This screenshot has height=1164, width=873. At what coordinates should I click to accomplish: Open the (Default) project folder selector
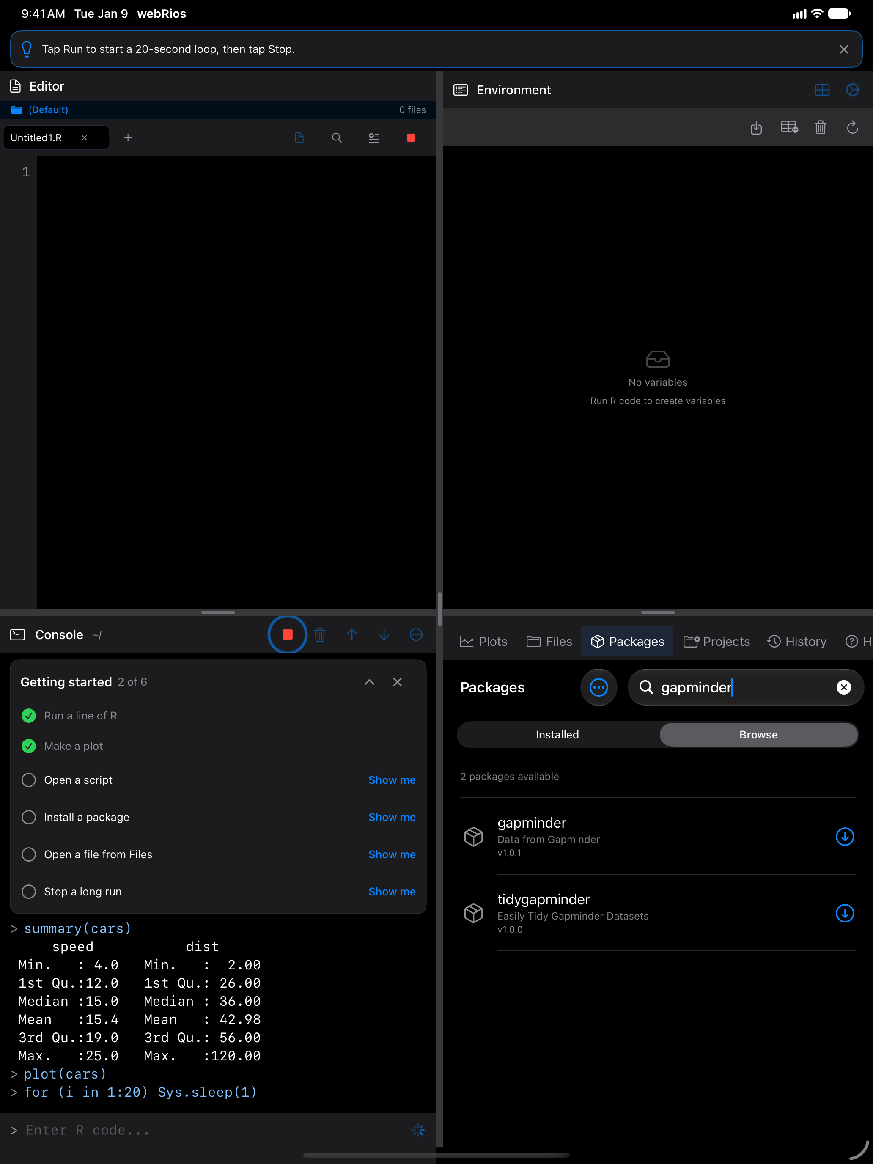40,110
